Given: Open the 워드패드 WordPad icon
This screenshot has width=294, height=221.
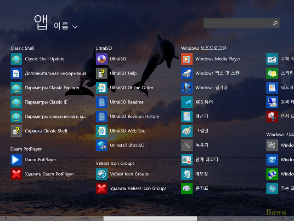Looking at the screenshot, I should pos(272,88).
